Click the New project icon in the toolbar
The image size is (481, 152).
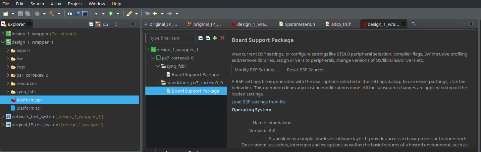(x=6, y=14)
